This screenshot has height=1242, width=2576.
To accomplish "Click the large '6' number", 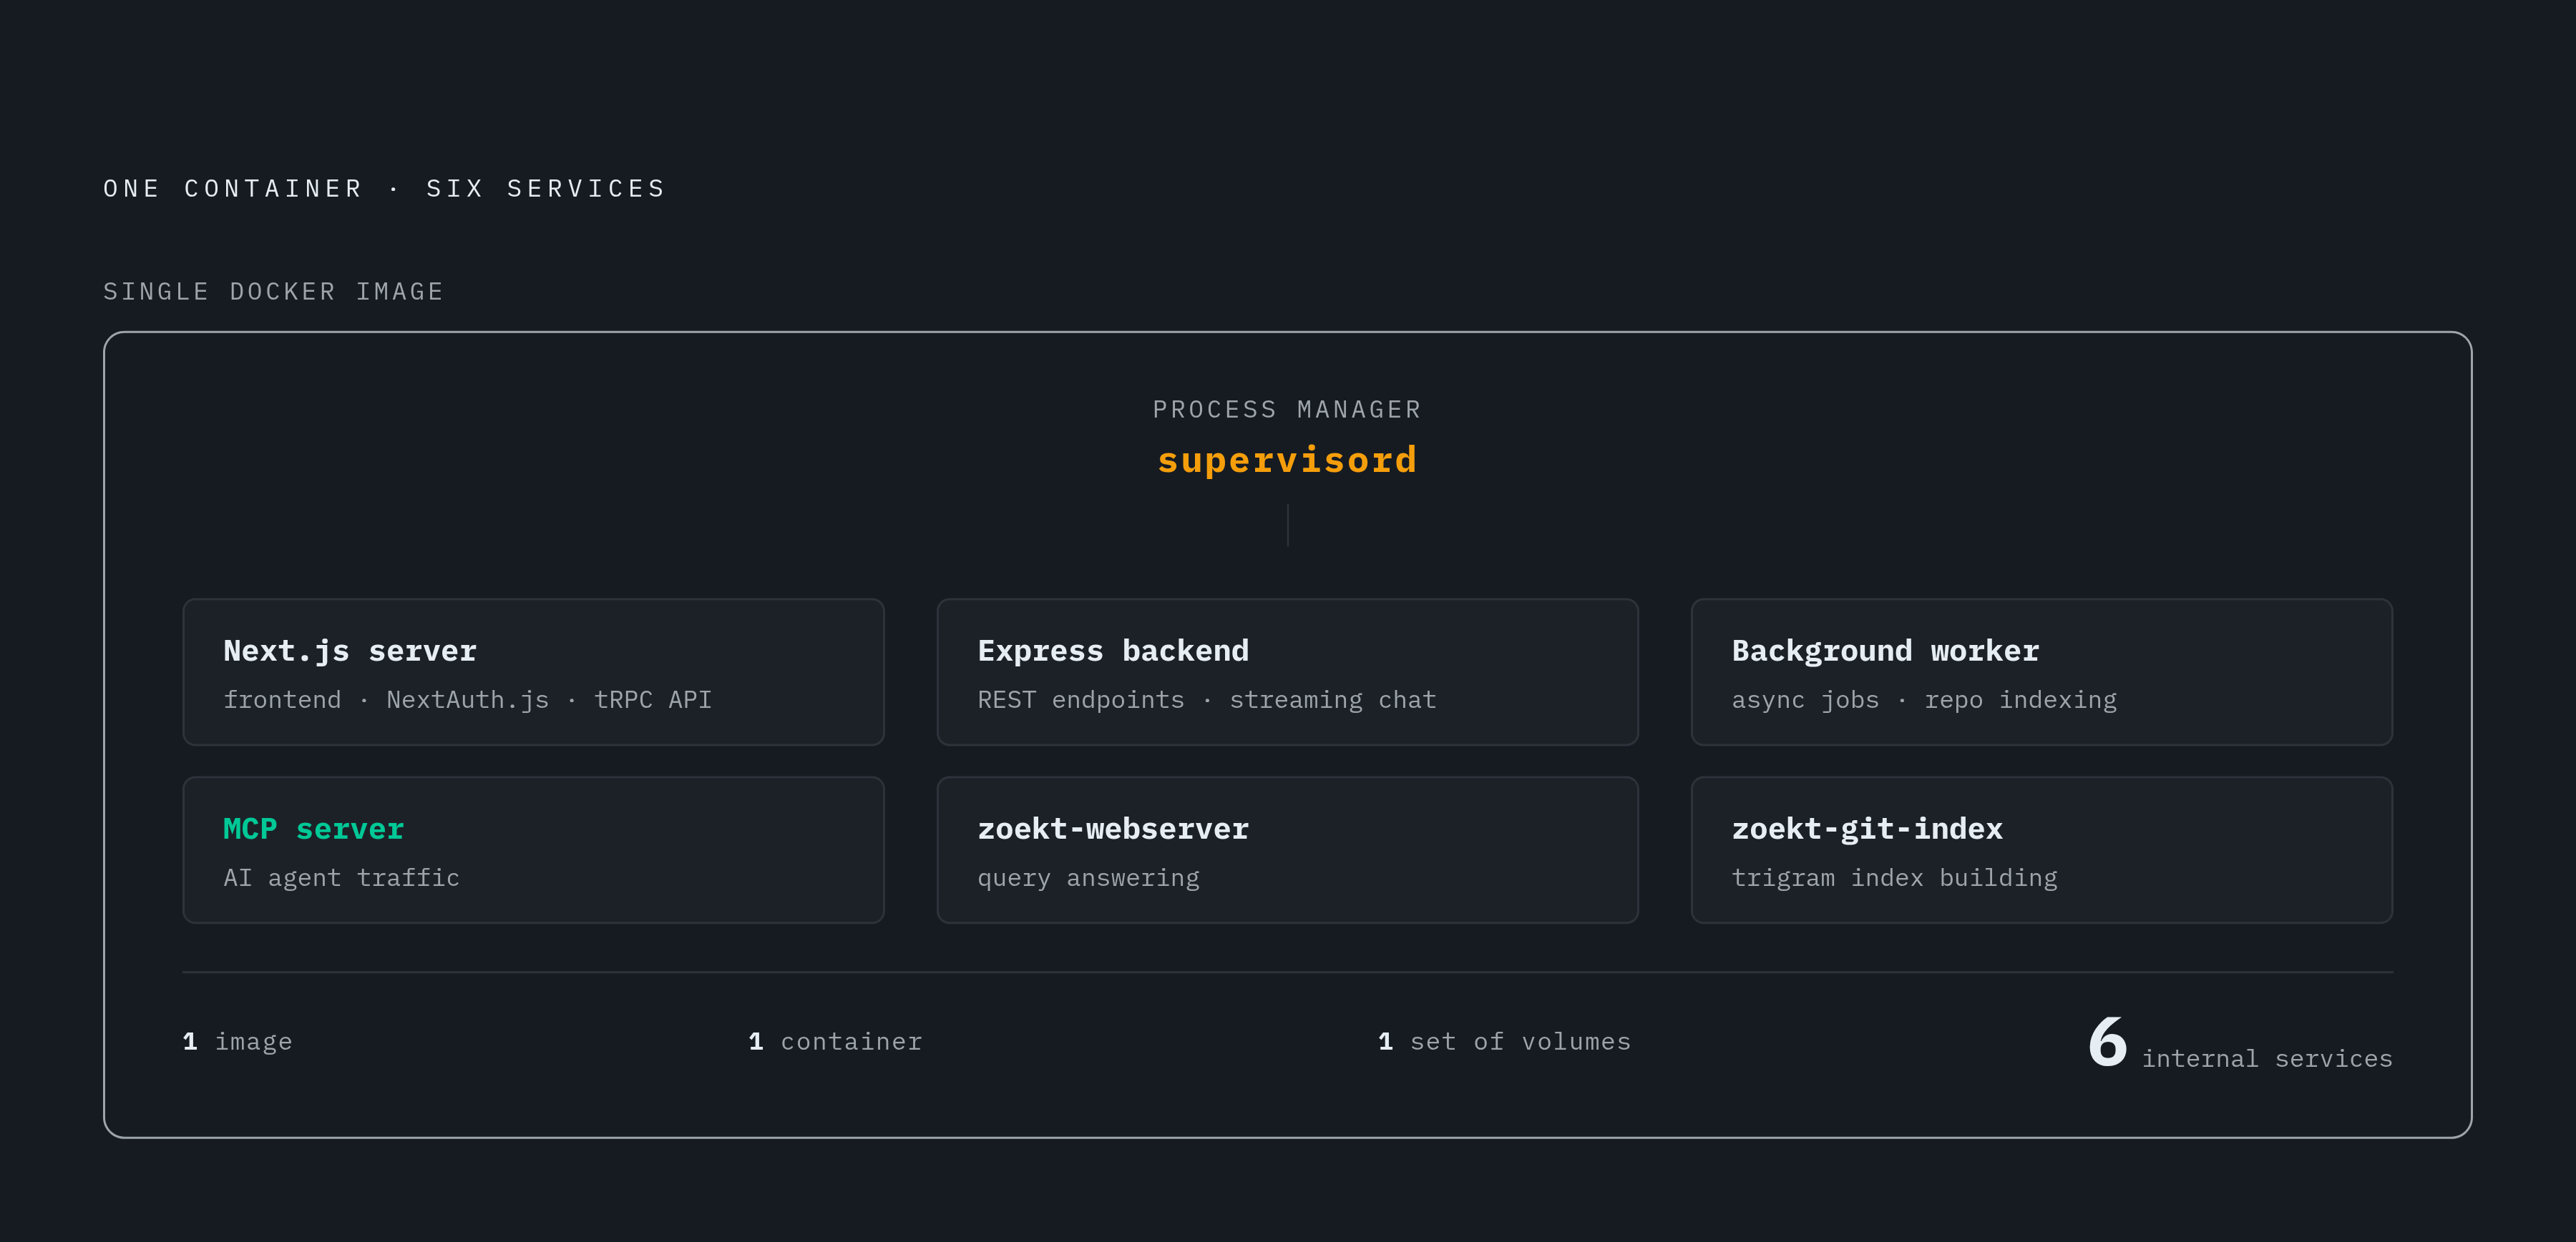I will tap(2107, 1043).
